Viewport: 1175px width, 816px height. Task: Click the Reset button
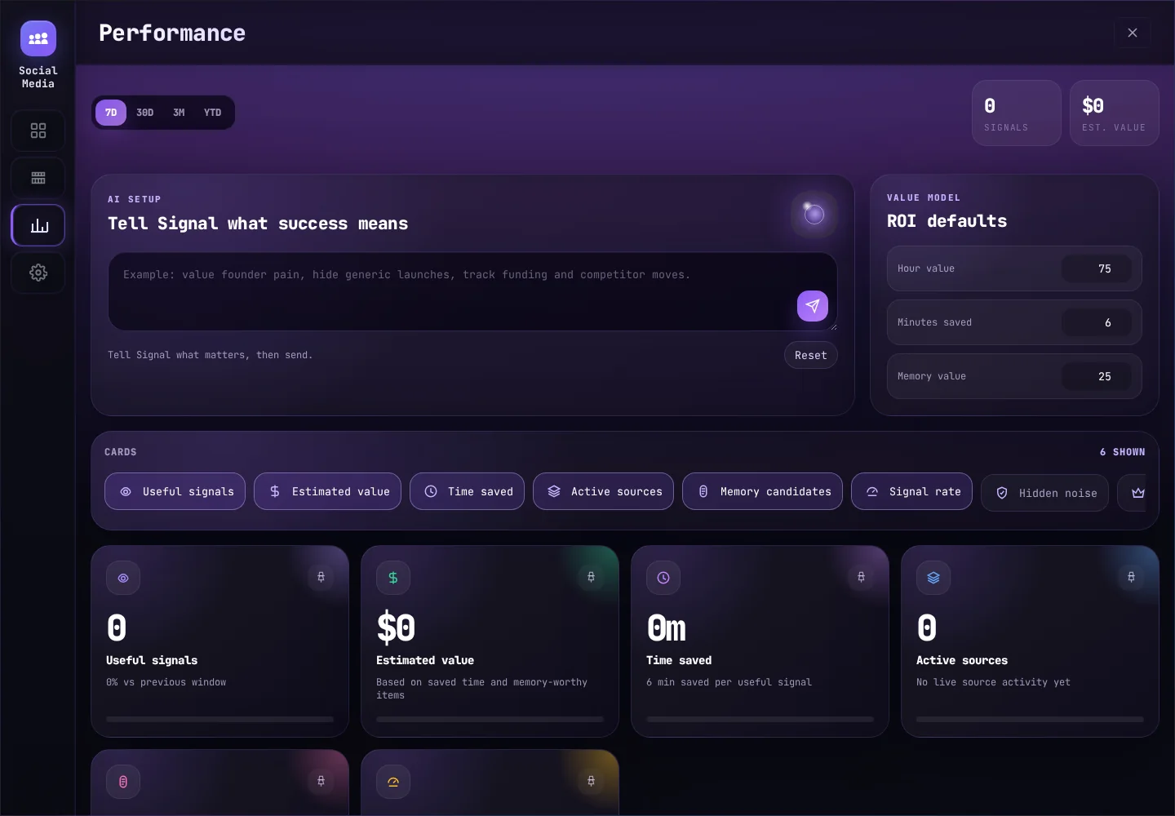pos(811,355)
